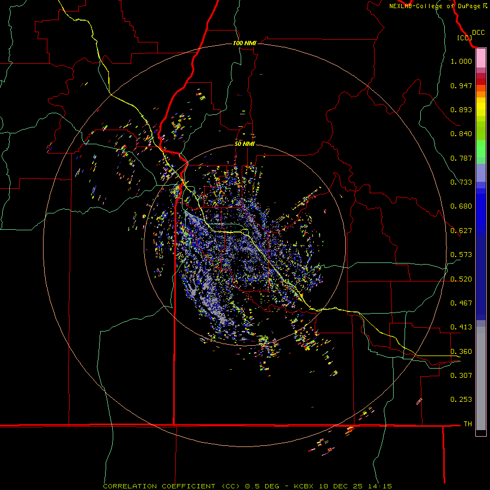Click the 0.840 legend value

461,134
